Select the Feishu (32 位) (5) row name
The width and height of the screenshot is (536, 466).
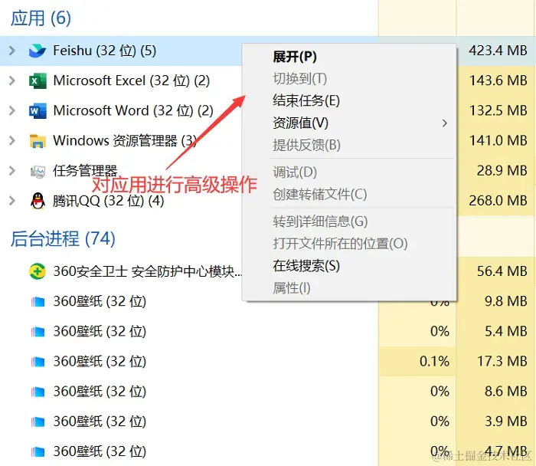click(105, 51)
